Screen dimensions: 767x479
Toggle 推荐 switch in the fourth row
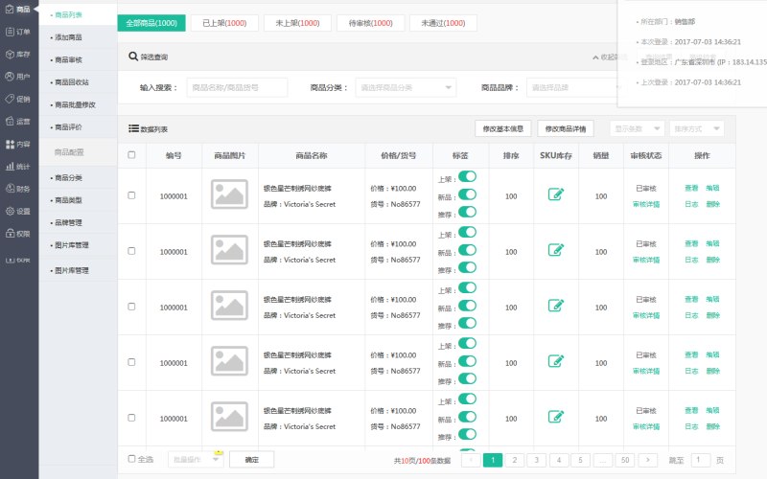click(467, 378)
